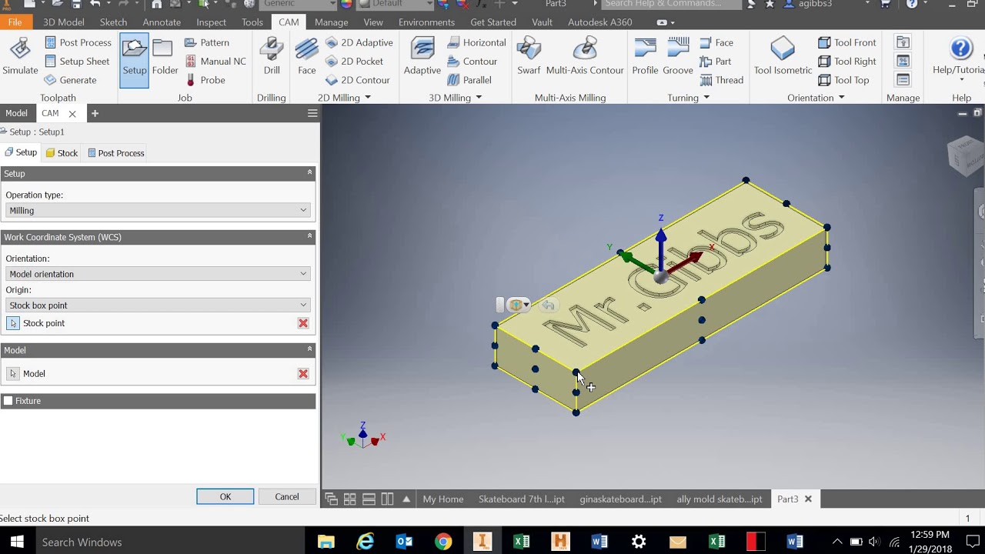Insert Manual NC operation
Screen dimensions: 985x554
coord(215,61)
